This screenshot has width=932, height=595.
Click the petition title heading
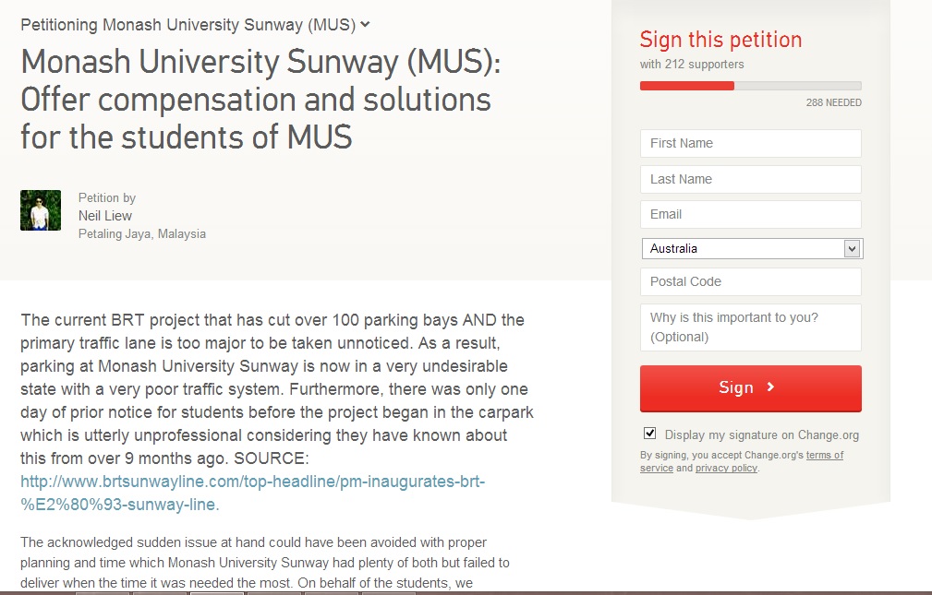pyautogui.click(x=260, y=100)
